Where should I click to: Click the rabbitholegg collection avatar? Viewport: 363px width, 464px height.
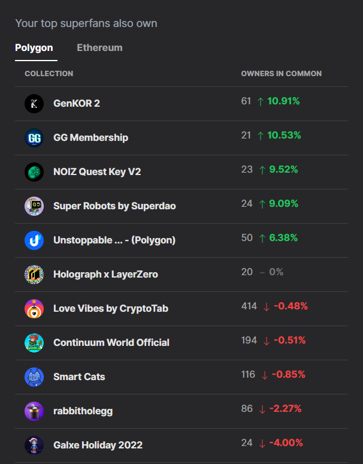(34, 411)
